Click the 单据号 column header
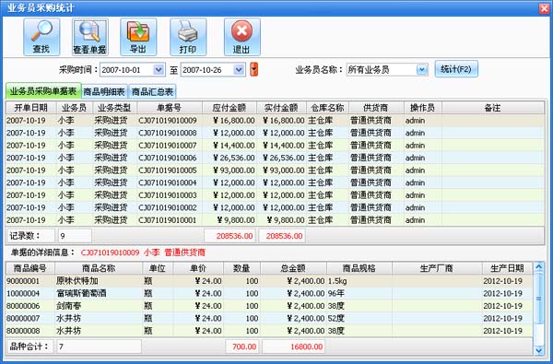Viewport: 553px width, 364px height. pos(170,108)
